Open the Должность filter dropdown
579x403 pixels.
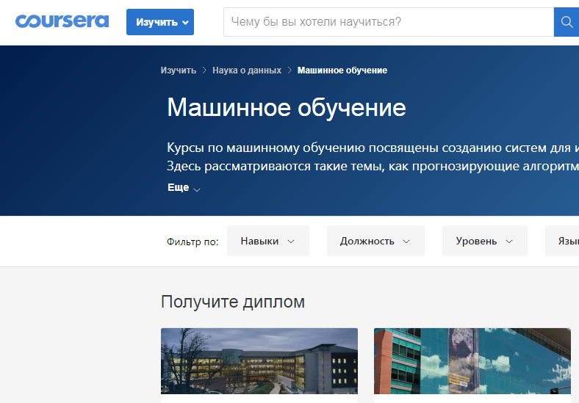375,241
